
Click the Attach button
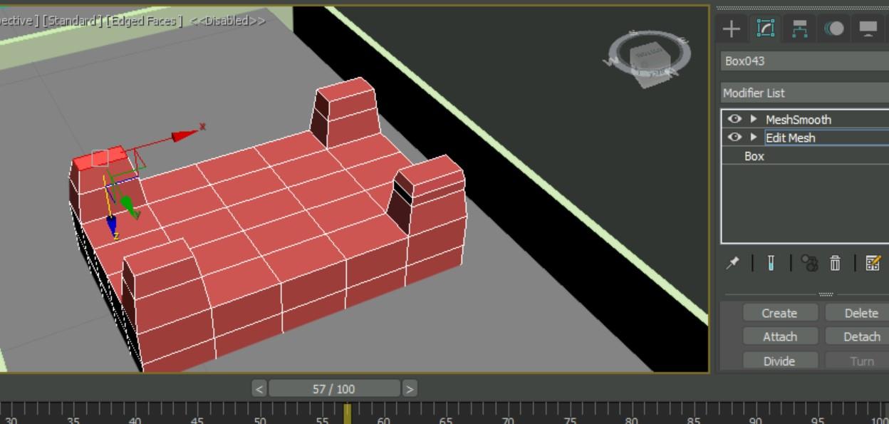779,336
